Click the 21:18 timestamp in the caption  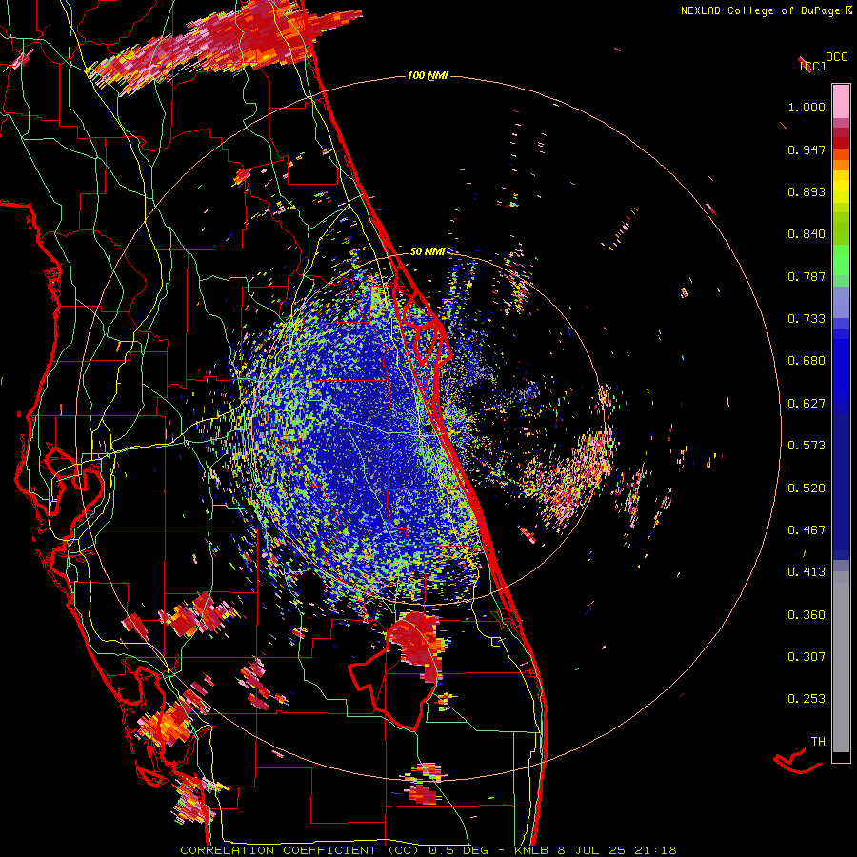coord(655,850)
